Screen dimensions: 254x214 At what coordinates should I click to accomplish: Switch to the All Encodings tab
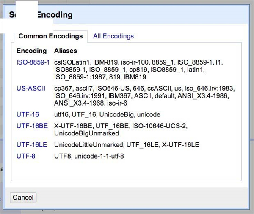click(x=113, y=36)
